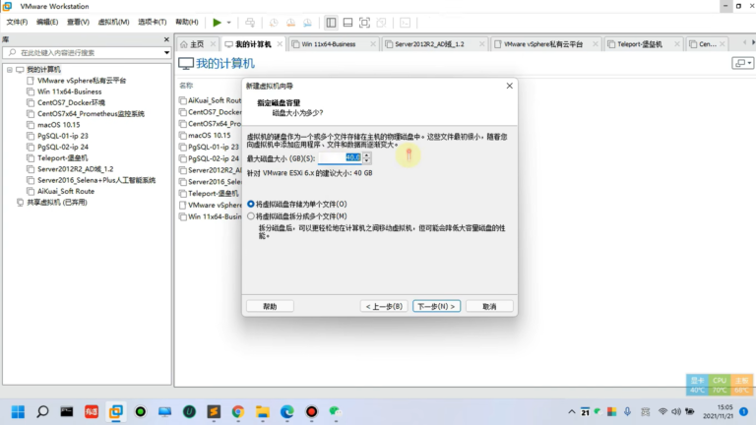Click the < 上一步(B) button
The height and width of the screenshot is (425, 756).
pos(384,307)
